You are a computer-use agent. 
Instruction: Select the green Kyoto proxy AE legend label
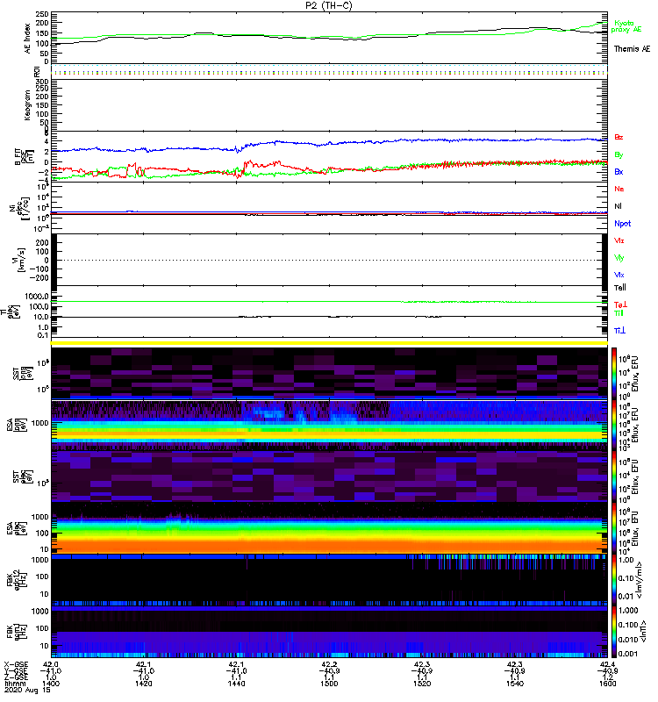coord(626,26)
